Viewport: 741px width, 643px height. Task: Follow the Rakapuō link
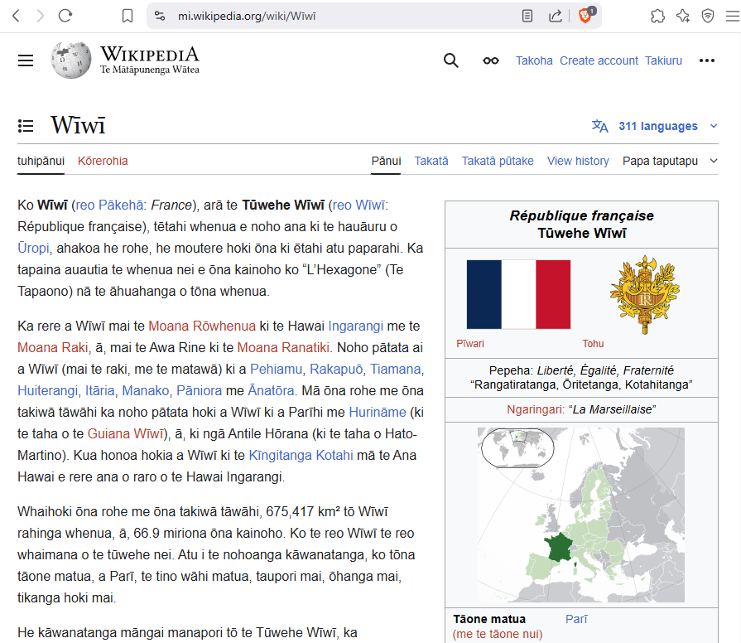tap(336, 370)
